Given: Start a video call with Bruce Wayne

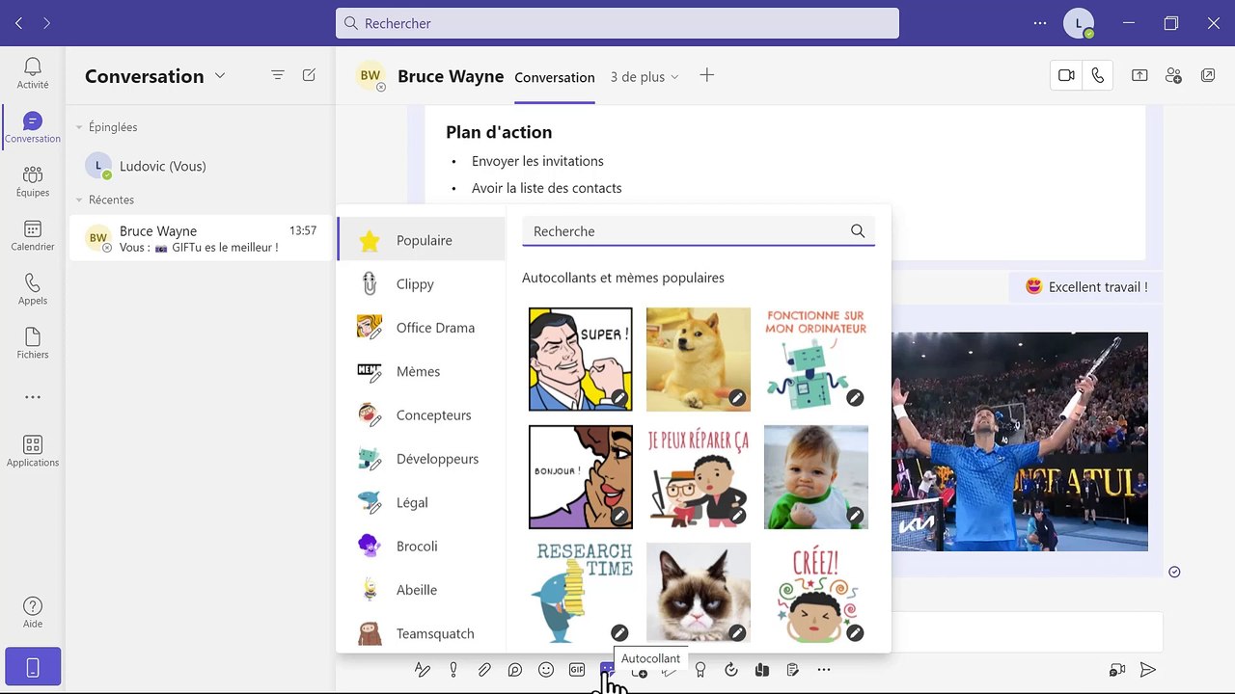Looking at the screenshot, I should pos(1066,75).
